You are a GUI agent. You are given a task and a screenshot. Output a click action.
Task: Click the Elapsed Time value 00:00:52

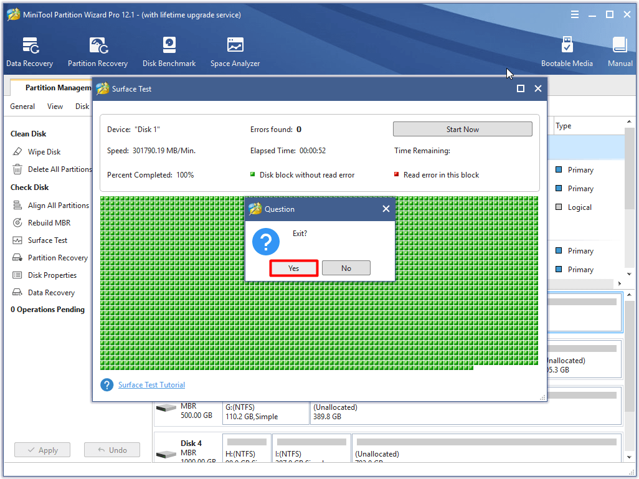[313, 150]
